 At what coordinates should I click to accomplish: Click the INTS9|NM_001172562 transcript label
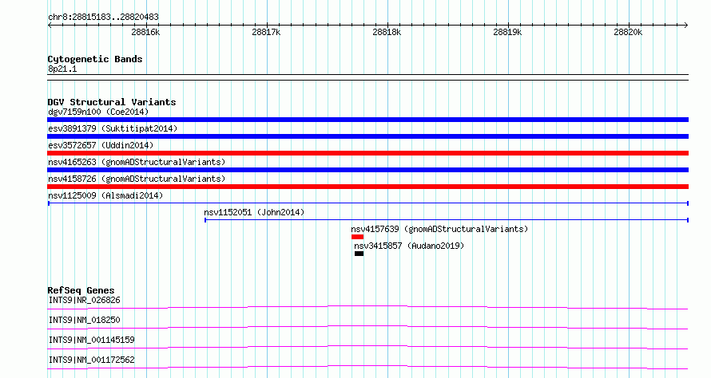pos(92,360)
